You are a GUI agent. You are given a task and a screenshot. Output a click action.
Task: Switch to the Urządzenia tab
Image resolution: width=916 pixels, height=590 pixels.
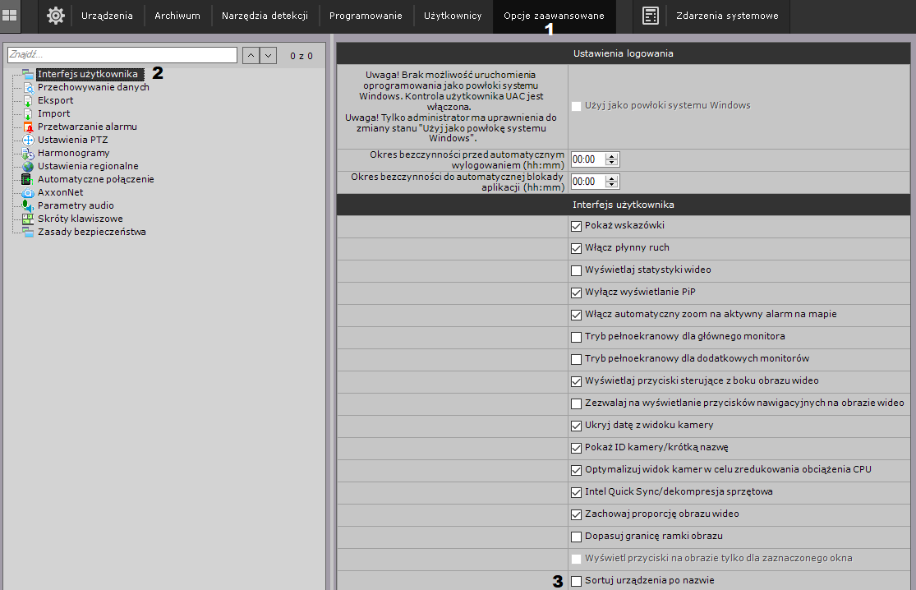tap(107, 16)
